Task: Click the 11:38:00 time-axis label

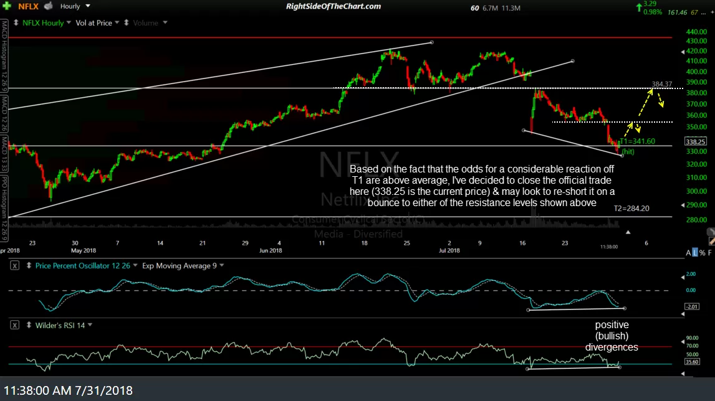Action: 609,247
